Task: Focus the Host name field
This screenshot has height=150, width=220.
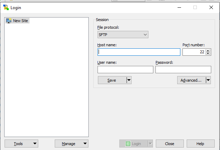Action: (139, 52)
